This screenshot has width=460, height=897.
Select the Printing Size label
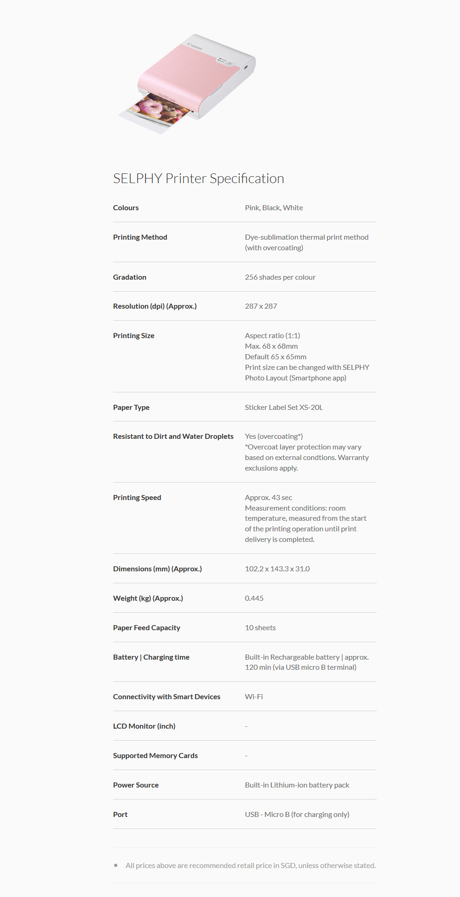(x=133, y=336)
